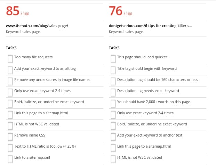Viewport: 216px width, 165px height.
Task: Check 'Link this page to a sitemap.html' under thehoth.com
Action: pyautogui.click(x=10, y=115)
